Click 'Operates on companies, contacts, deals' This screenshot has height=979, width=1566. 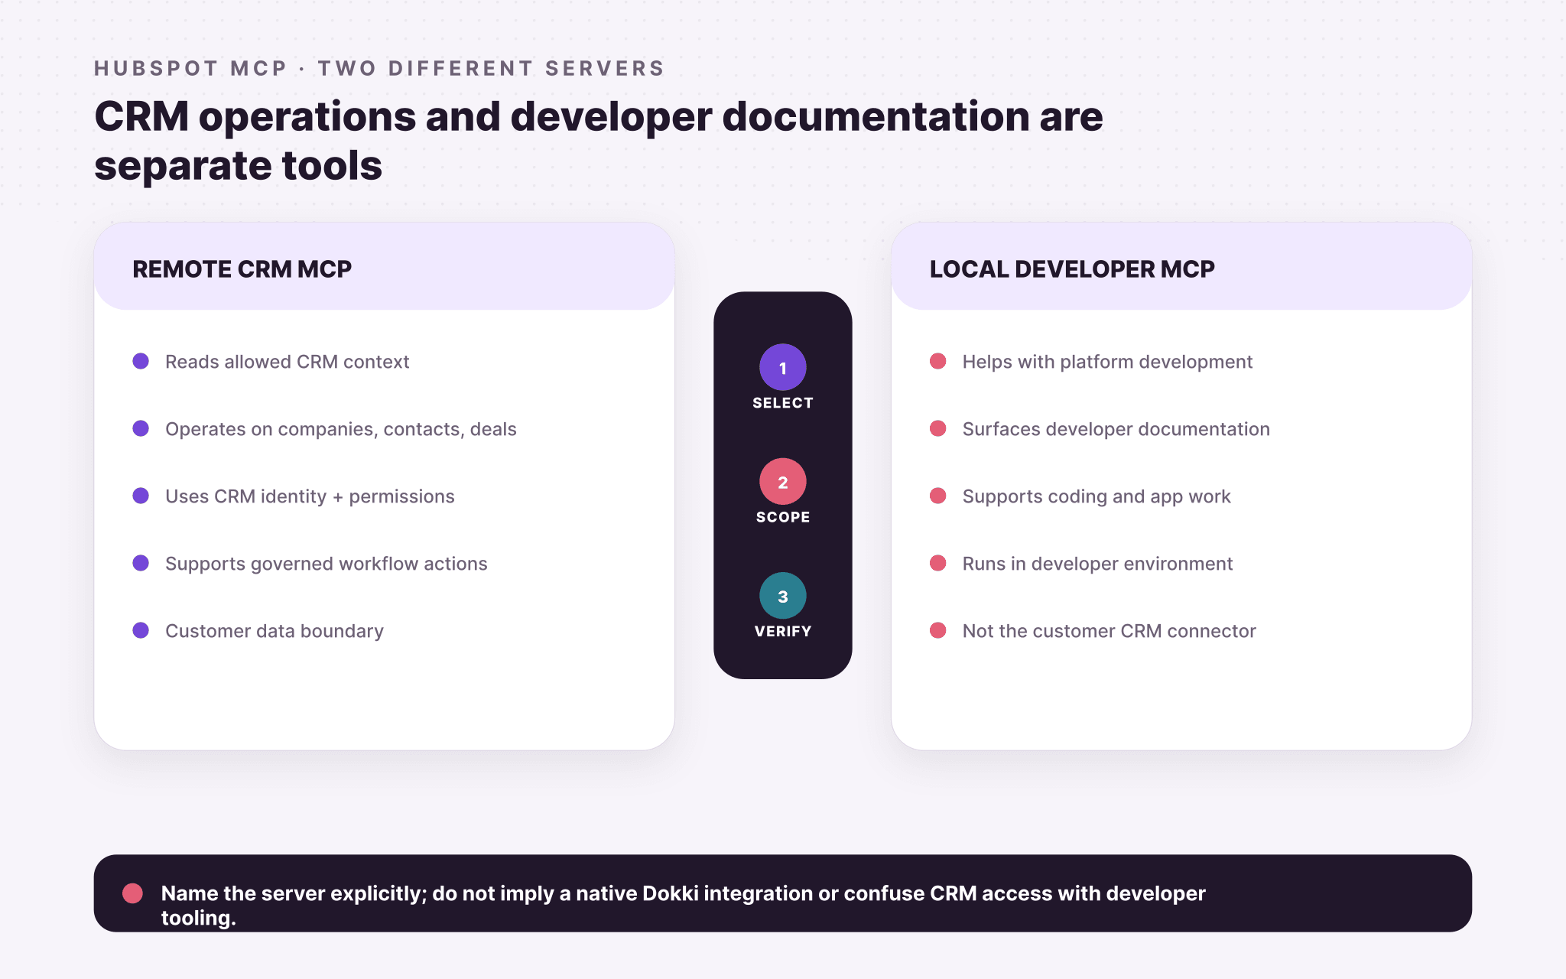point(341,429)
